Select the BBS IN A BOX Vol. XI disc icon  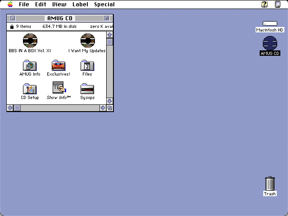click(x=30, y=40)
